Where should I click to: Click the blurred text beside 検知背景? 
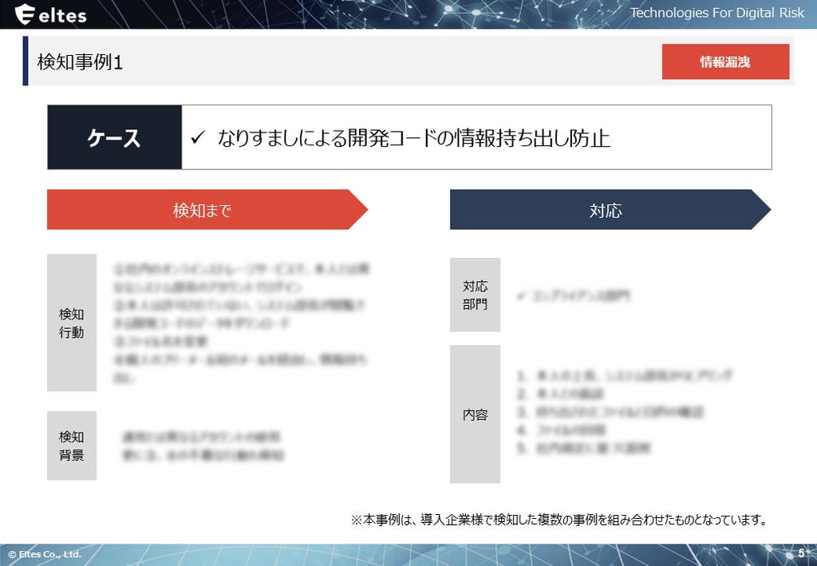click(x=203, y=446)
